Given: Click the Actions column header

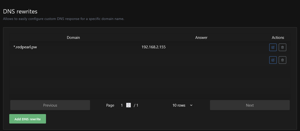Looking at the screenshot, I should [278, 38].
